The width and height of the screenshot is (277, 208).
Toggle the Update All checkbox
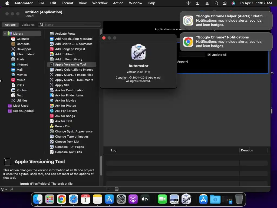(x=209, y=55)
